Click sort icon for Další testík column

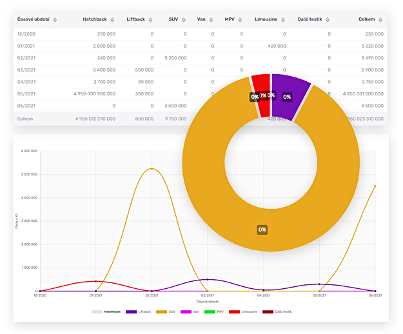(328, 19)
